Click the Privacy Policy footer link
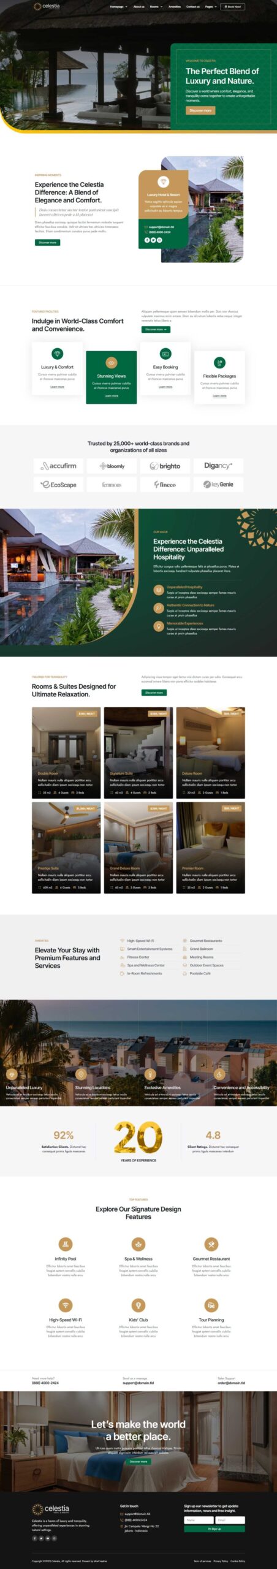This screenshot has width=277, height=1569. click(221, 1560)
